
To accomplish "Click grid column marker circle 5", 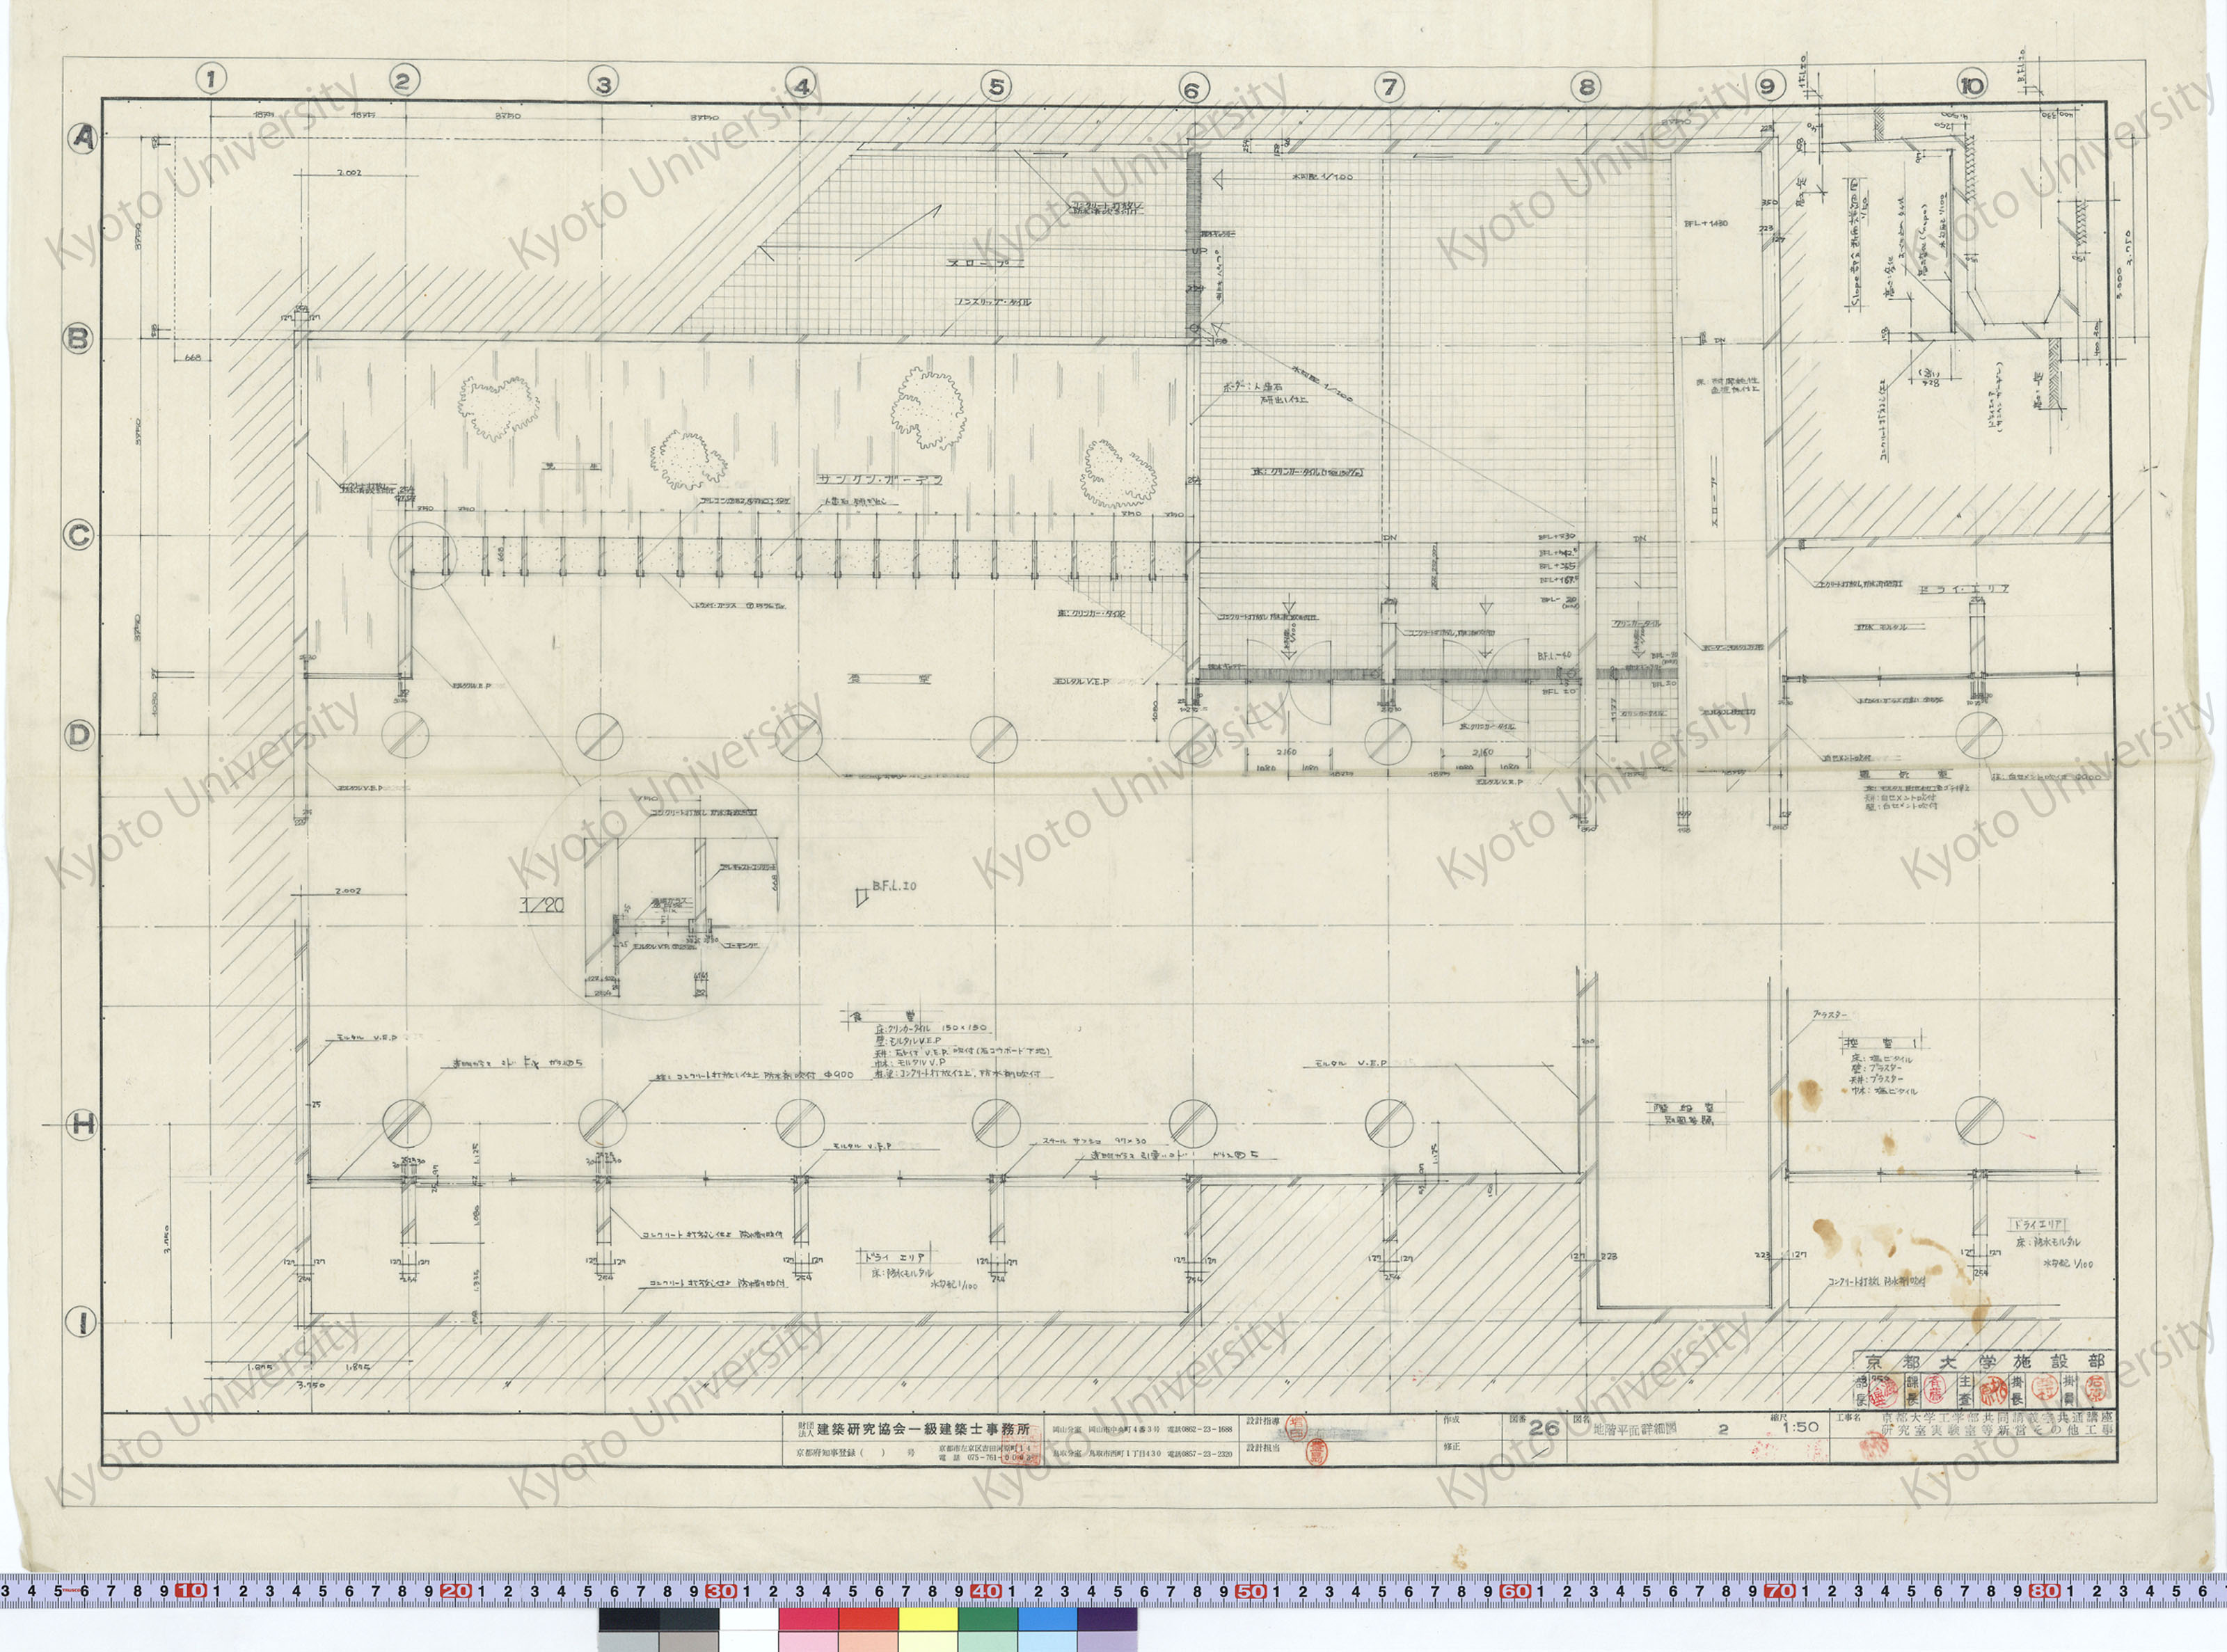I will coord(996,86).
